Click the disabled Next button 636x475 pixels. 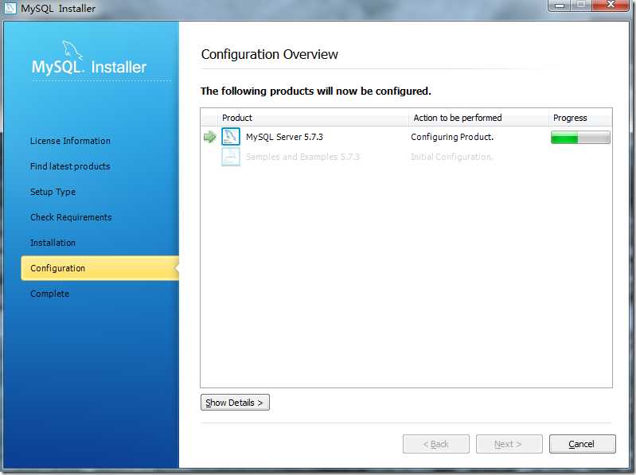coord(509,444)
